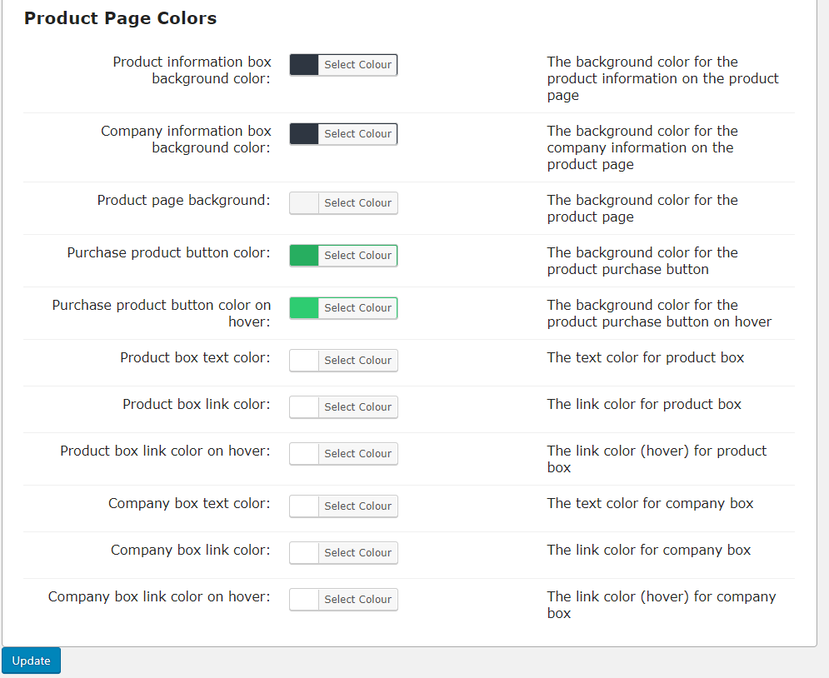Set Product box link hover color
This screenshot has height=678, width=829.
(357, 454)
